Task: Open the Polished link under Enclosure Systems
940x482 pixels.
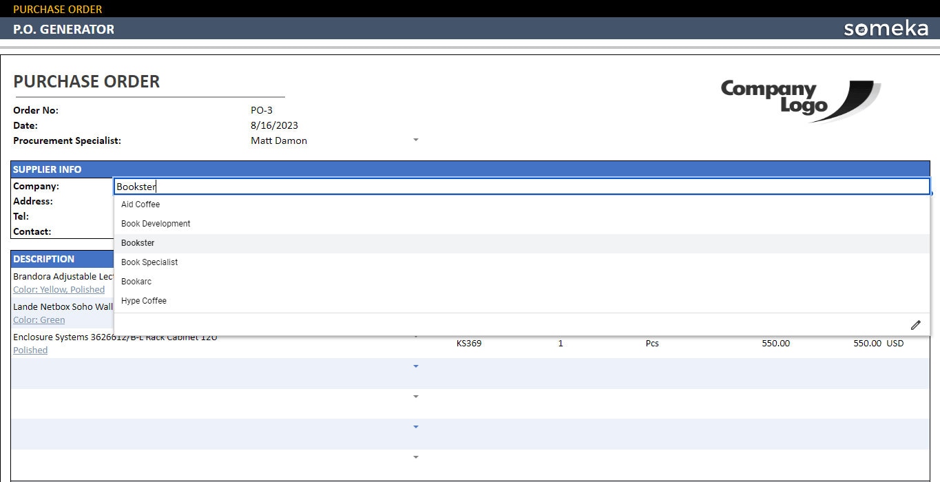Action: click(30, 350)
